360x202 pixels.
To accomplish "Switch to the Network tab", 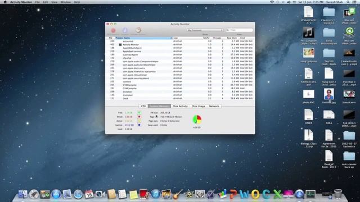I will (x=214, y=106).
